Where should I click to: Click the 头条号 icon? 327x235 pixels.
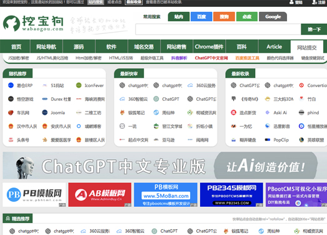coord(11,140)
